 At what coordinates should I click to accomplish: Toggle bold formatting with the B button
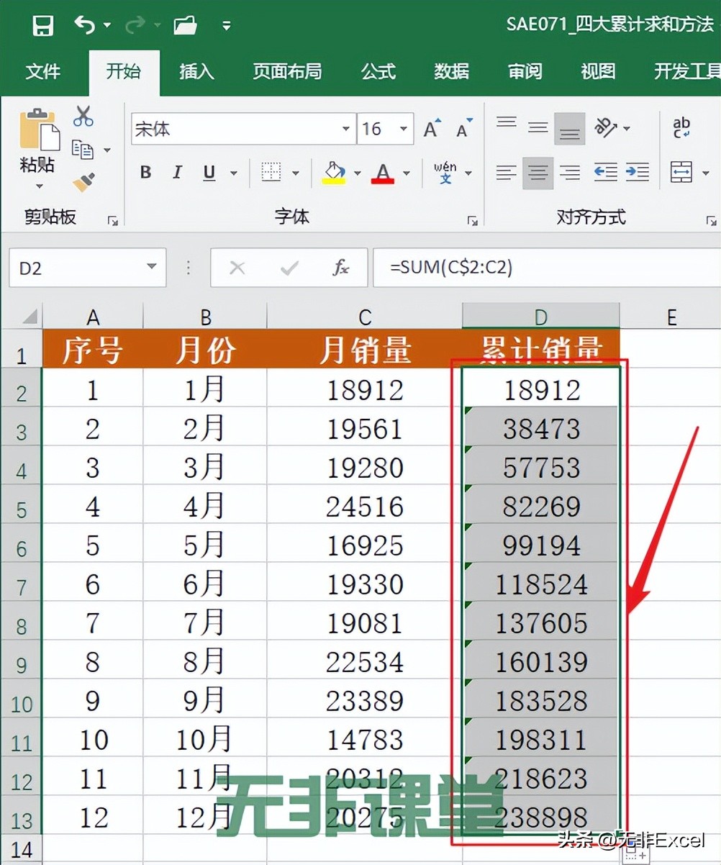(145, 173)
